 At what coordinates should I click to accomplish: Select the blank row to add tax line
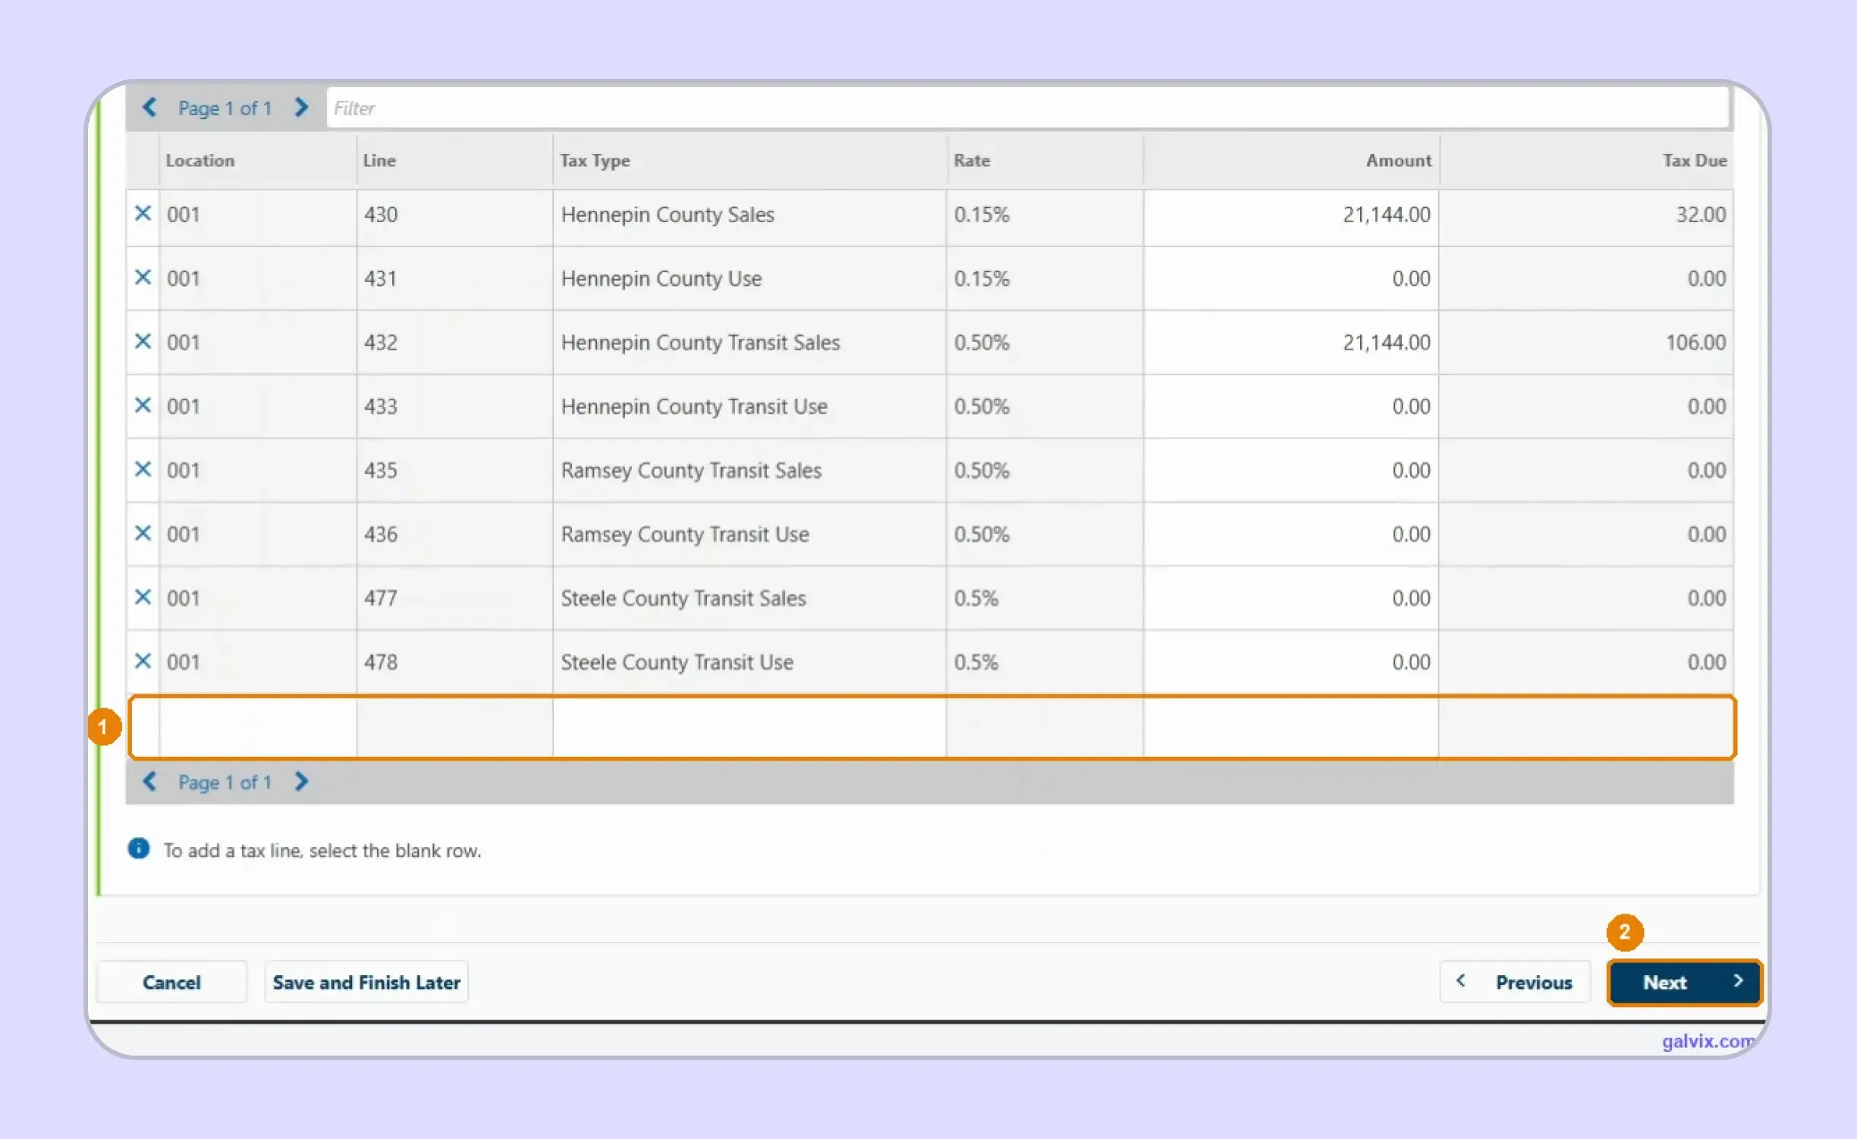[x=932, y=727]
